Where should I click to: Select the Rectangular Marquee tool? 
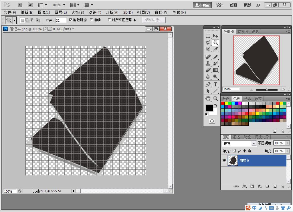[208, 36]
